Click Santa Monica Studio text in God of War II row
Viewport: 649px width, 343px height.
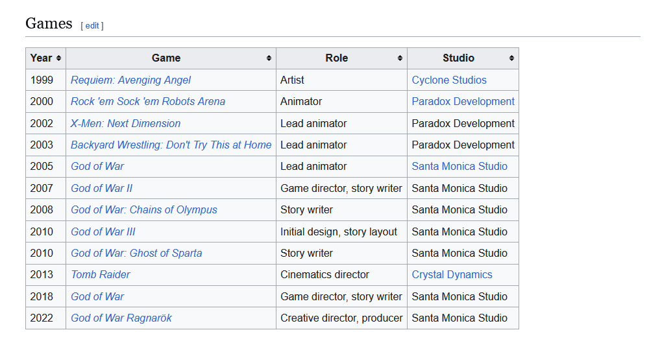pos(459,188)
